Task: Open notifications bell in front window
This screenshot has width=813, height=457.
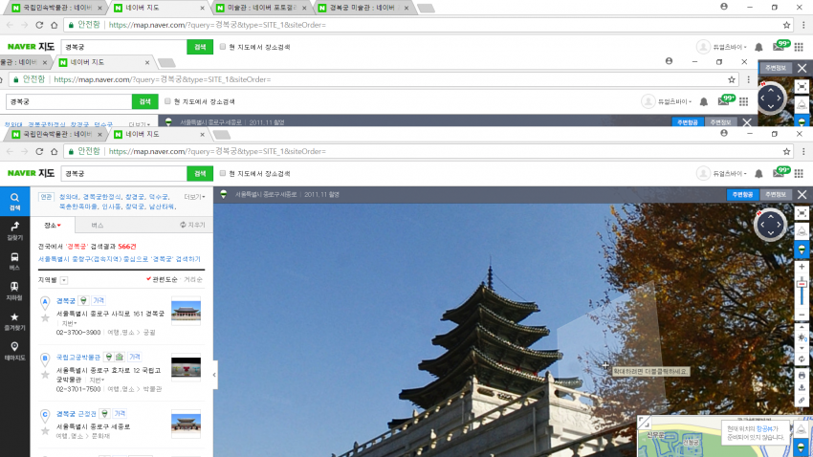Action: 758,174
